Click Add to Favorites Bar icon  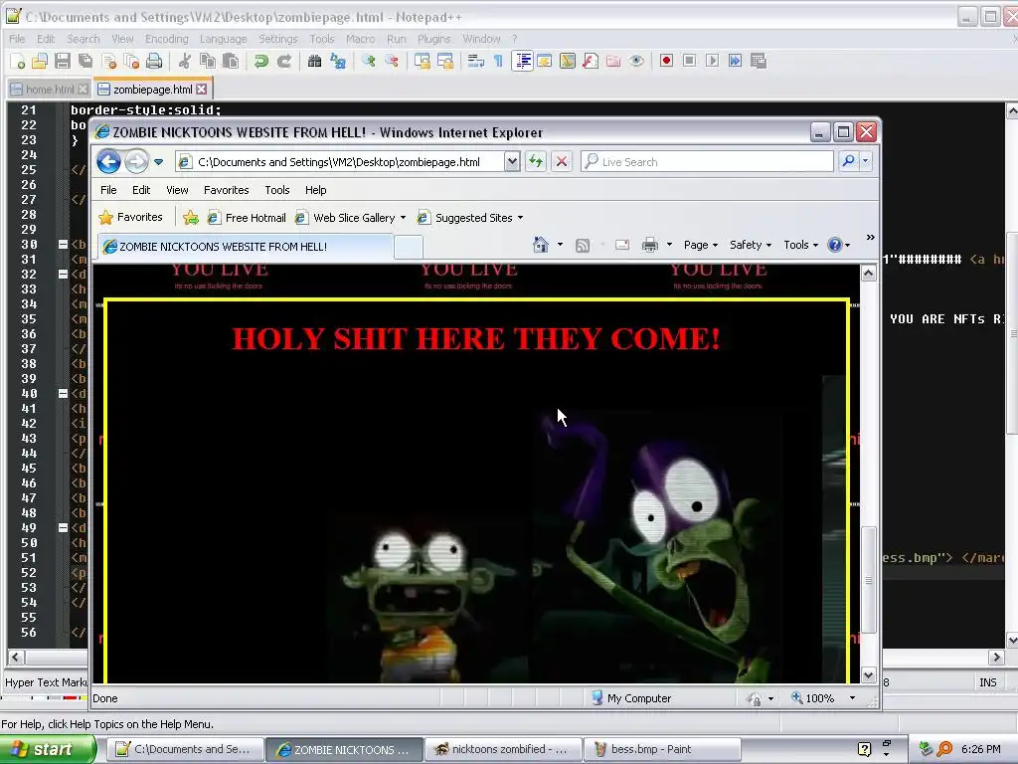191,218
